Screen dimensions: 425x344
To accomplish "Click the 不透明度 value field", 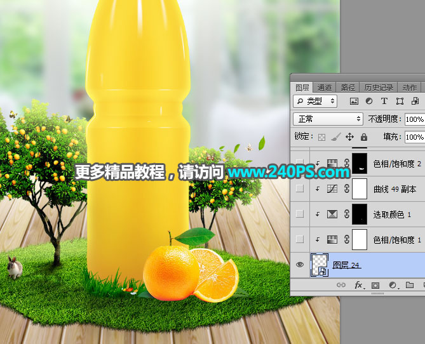I will click(x=414, y=119).
